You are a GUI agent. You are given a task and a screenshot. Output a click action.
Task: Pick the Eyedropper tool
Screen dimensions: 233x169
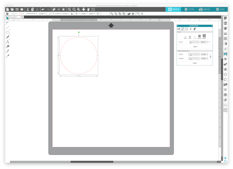[x=8, y=56]
